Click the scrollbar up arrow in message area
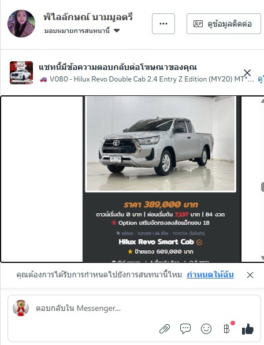 [x=262, y=101]
